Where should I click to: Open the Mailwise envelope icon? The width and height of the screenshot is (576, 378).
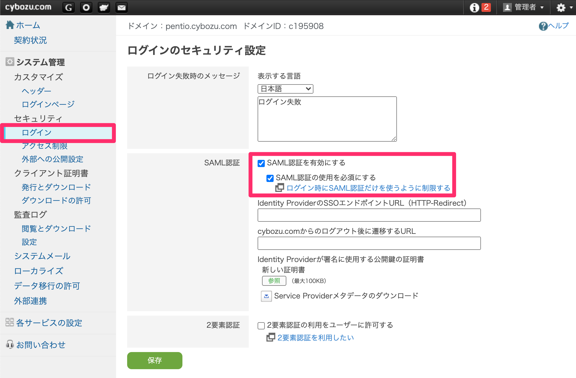click(122, 7)
